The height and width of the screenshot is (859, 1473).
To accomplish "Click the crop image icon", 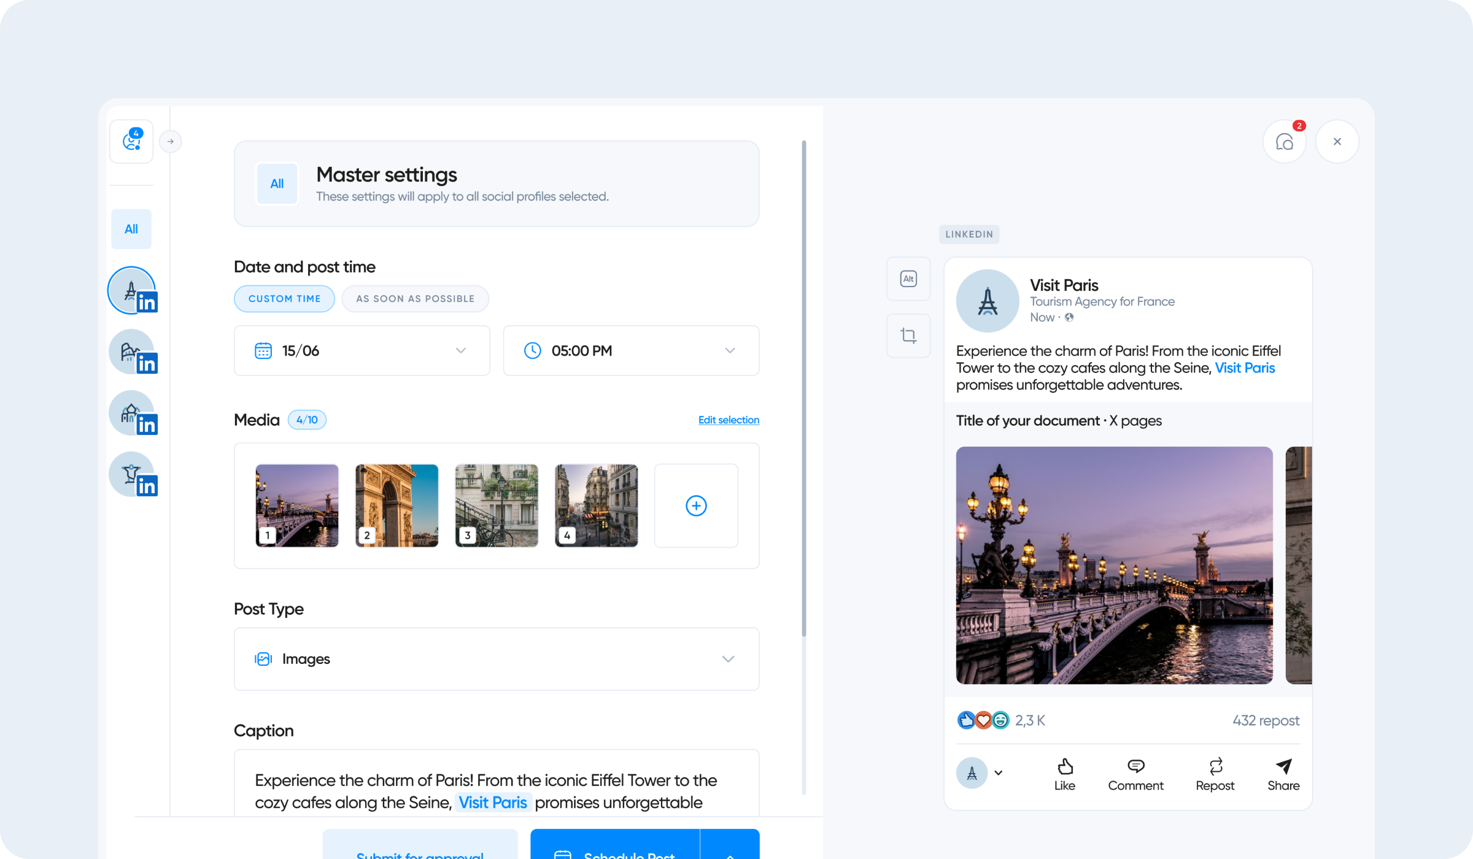I will (908, 336).
